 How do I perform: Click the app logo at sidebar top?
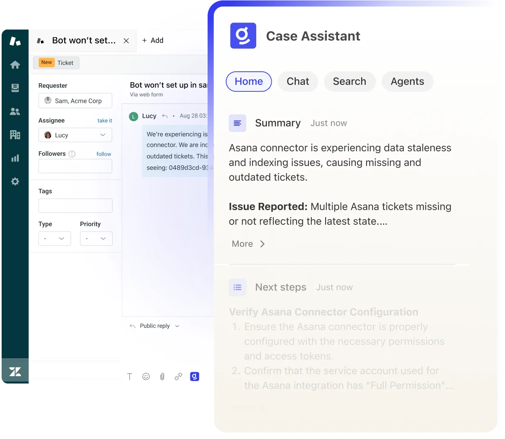coord(15,41)
